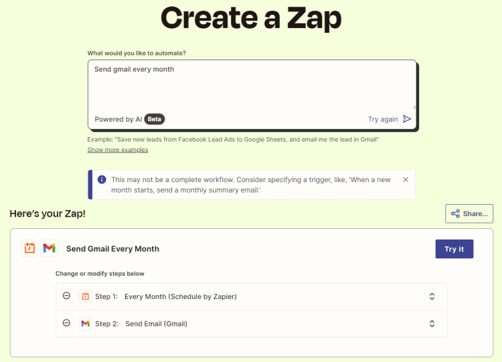
Task: Click the Gmail icon next to Zap title
Action: coord(50,248)
